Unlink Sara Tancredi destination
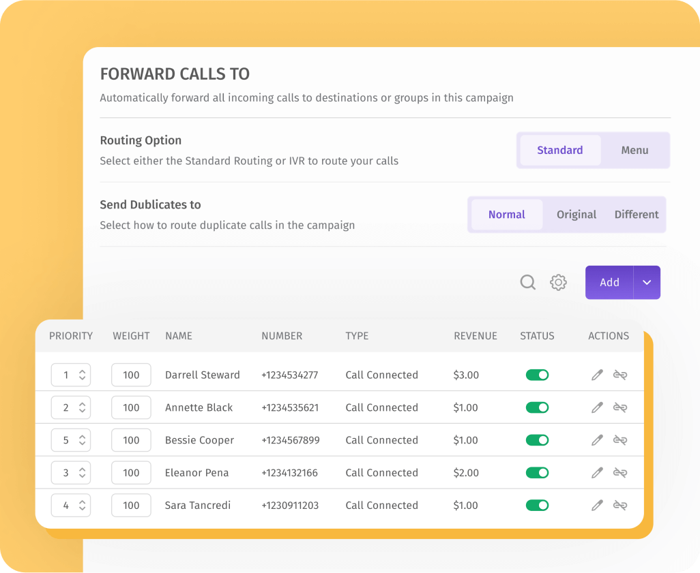Viewport: 700px width, 573px height. (x=620, y=506)
